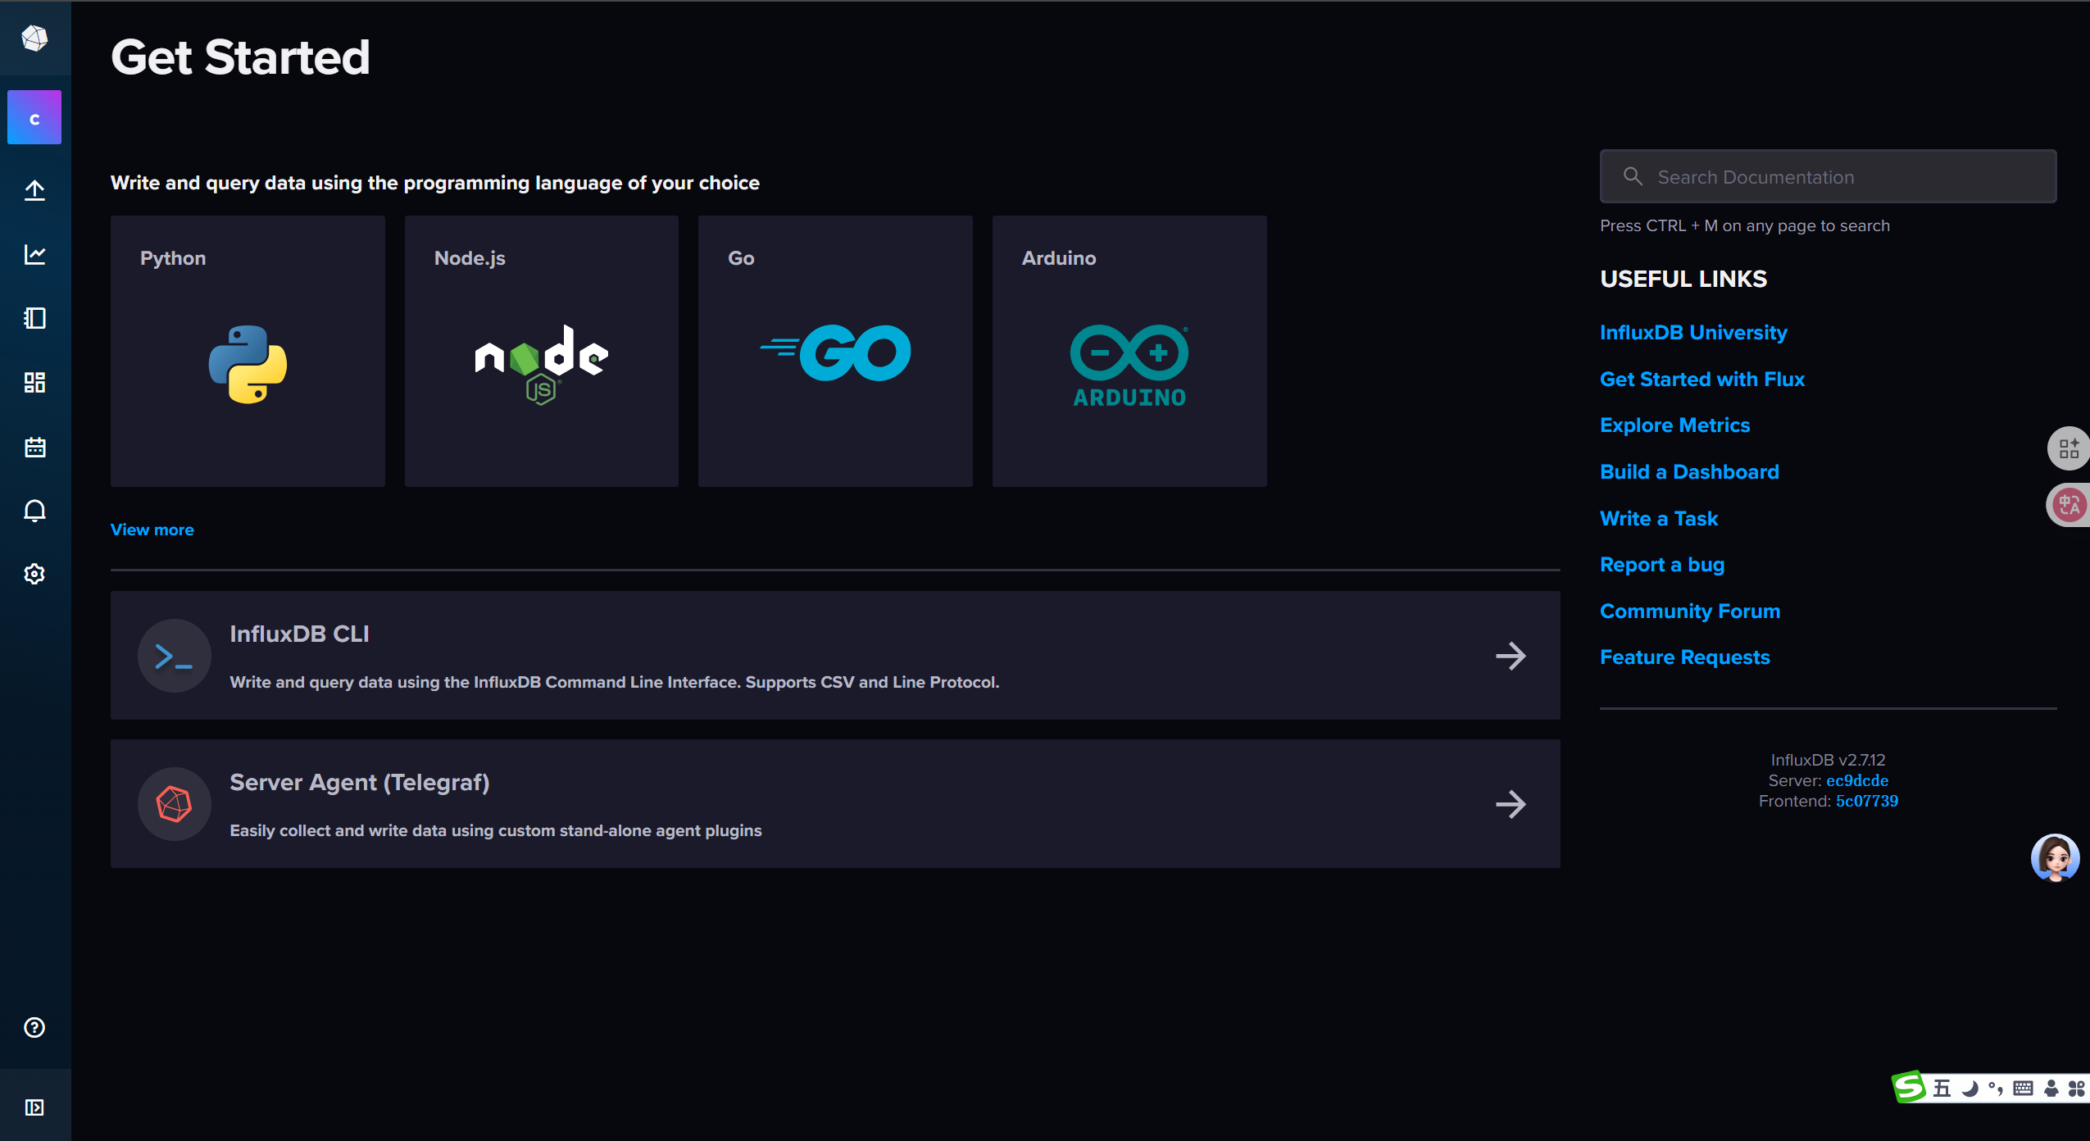2090x1141 pixels.
Task: Open the InfluxDB University link
Action: click(x=1693, y=332)
